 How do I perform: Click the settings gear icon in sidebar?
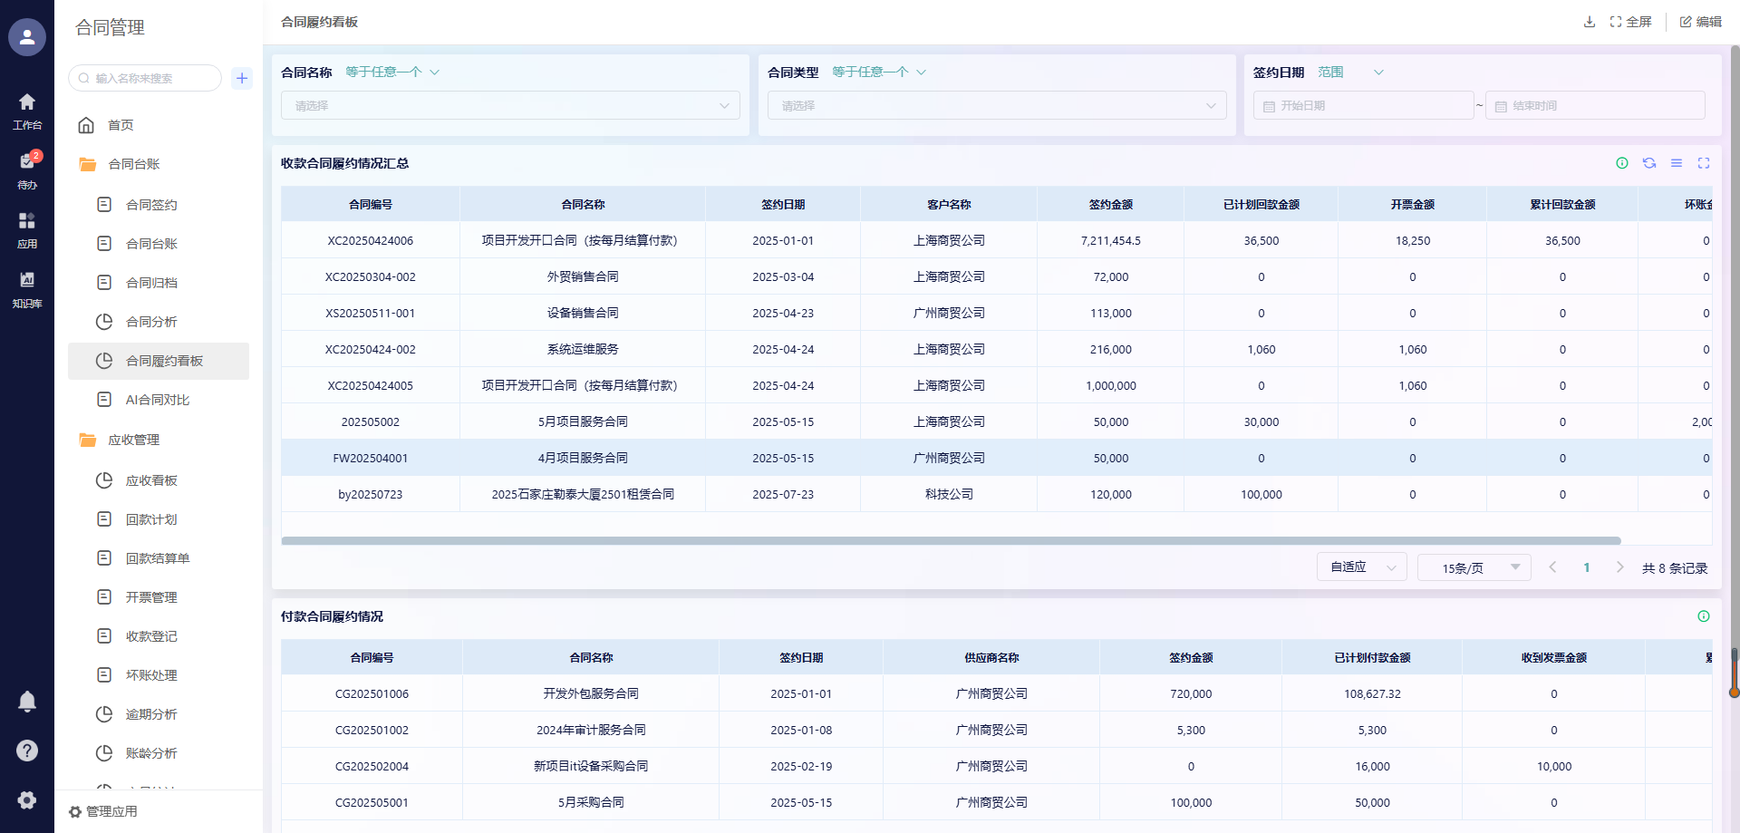pyautogui.click(x=27, y=799)
